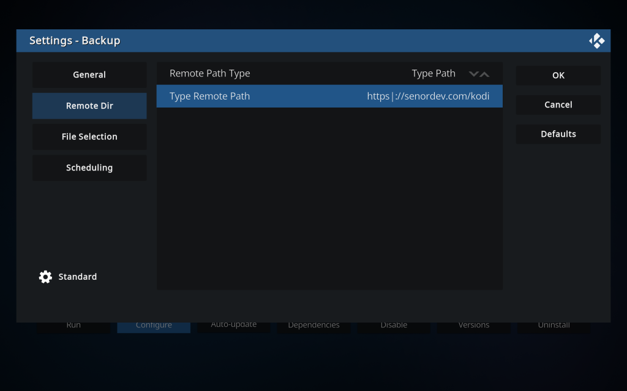The image size is (627, 391).
Task: Click the Uninstall button
Action: (x=554, y=326)
